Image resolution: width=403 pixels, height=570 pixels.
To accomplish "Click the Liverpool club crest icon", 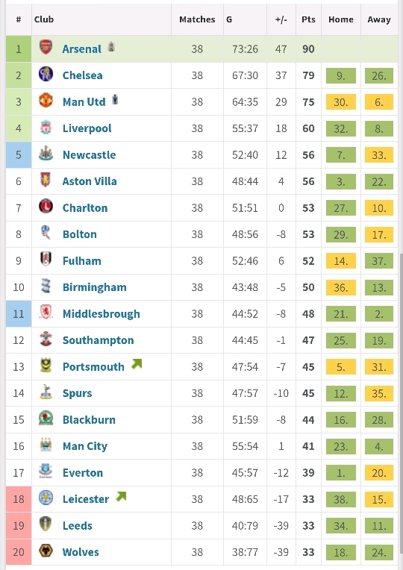I will pos(46,128).
